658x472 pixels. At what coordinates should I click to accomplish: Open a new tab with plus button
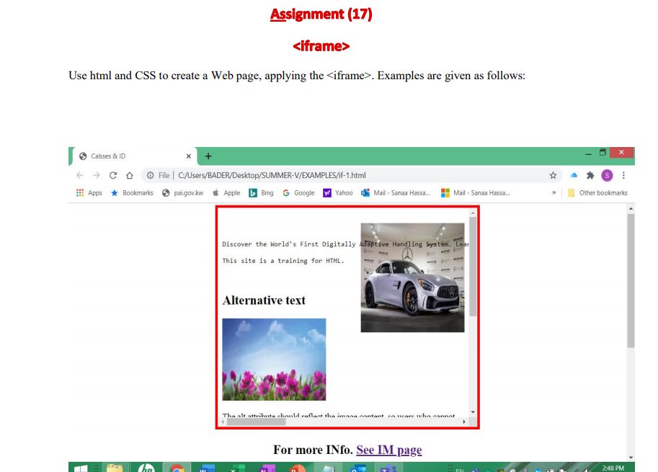[208, 156]
